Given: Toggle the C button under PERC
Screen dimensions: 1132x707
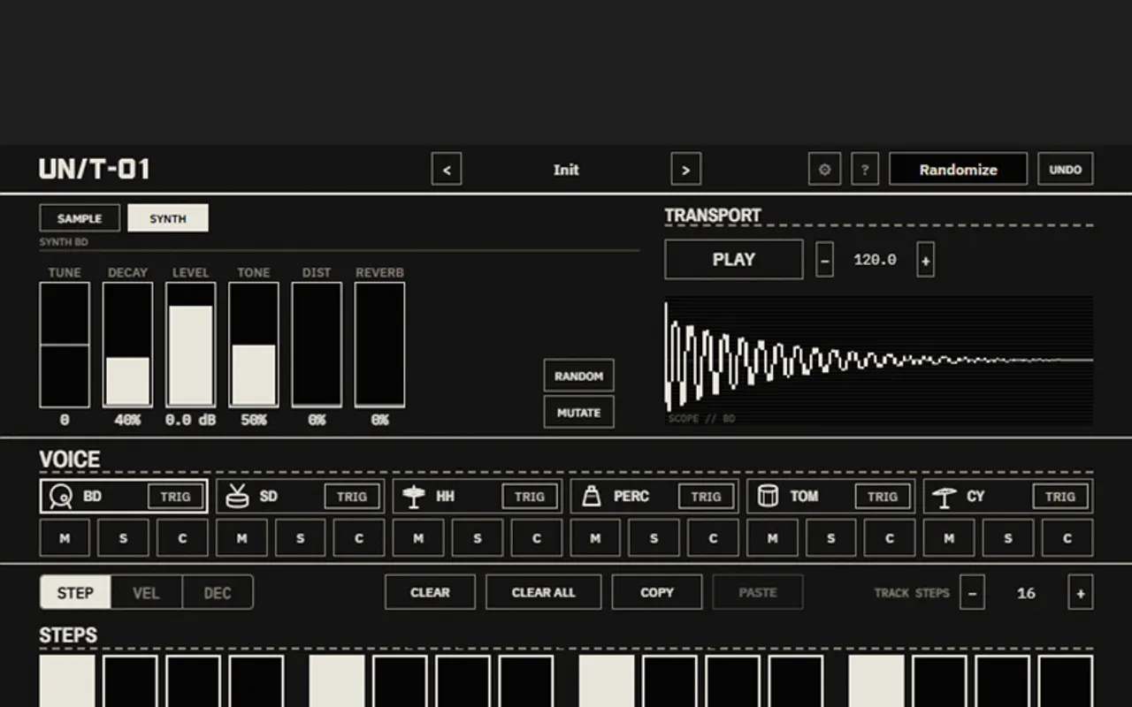Looking at the screenshot, I should coord(713,538).
